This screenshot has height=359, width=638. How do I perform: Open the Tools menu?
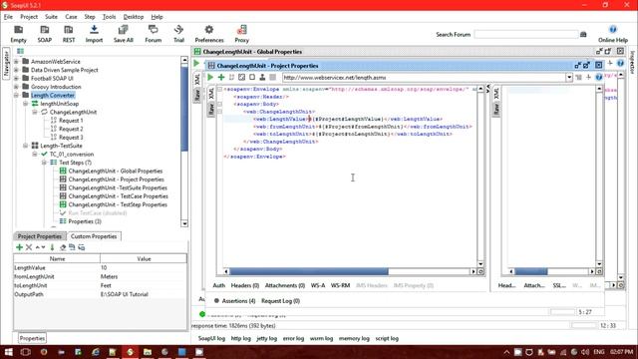(109, 17)
